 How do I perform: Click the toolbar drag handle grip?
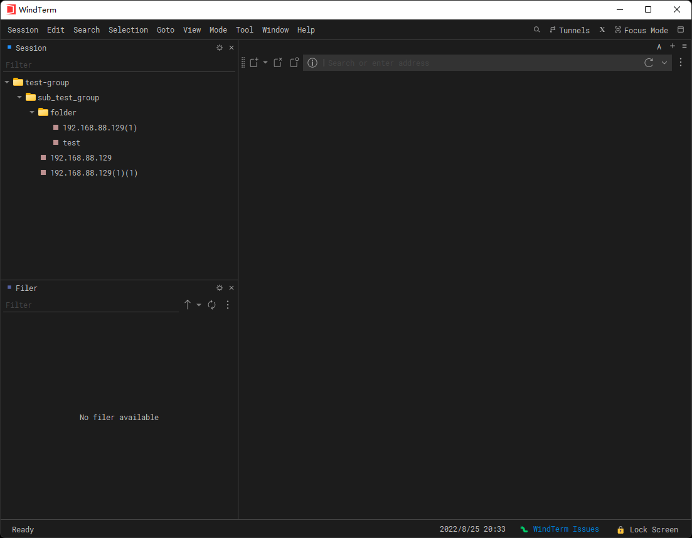(x=243, y=63)
